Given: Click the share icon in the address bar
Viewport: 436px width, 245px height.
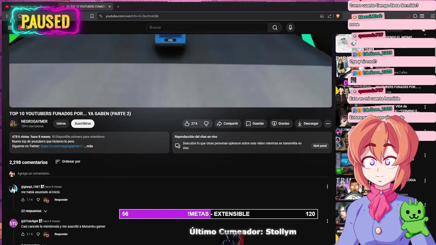Looking at the screenshot, I should (x=330, y=16).
